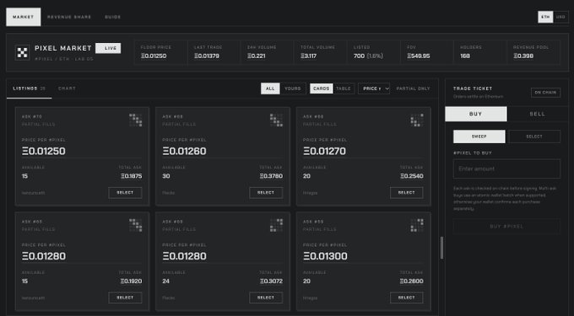Click the pixel avatar on the Ξ0.01260 card

pos(276,121)
